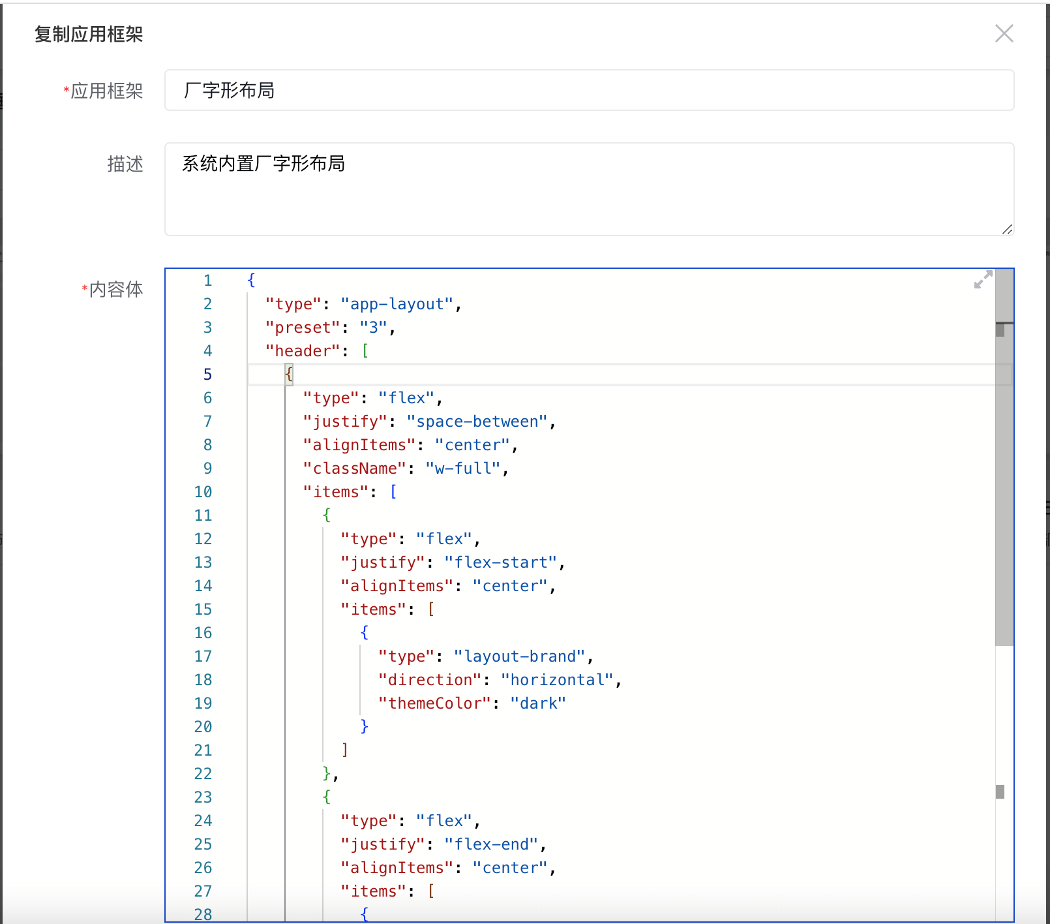Click the "items" key on line 27
This screenshot has height=924, width=1050.
click(374, 891)
